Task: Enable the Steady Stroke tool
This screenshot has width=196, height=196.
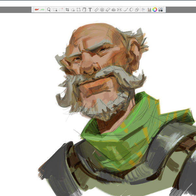Action: coord(125,10)
